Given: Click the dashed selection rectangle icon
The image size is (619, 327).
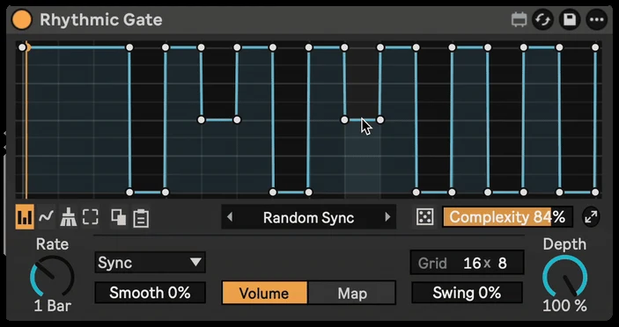Looking at the screenshot, I should coord(91,217).
